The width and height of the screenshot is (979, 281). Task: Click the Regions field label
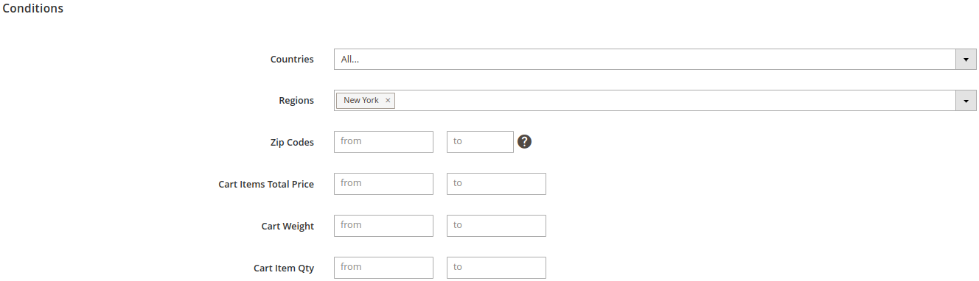[x=296, y=101]
